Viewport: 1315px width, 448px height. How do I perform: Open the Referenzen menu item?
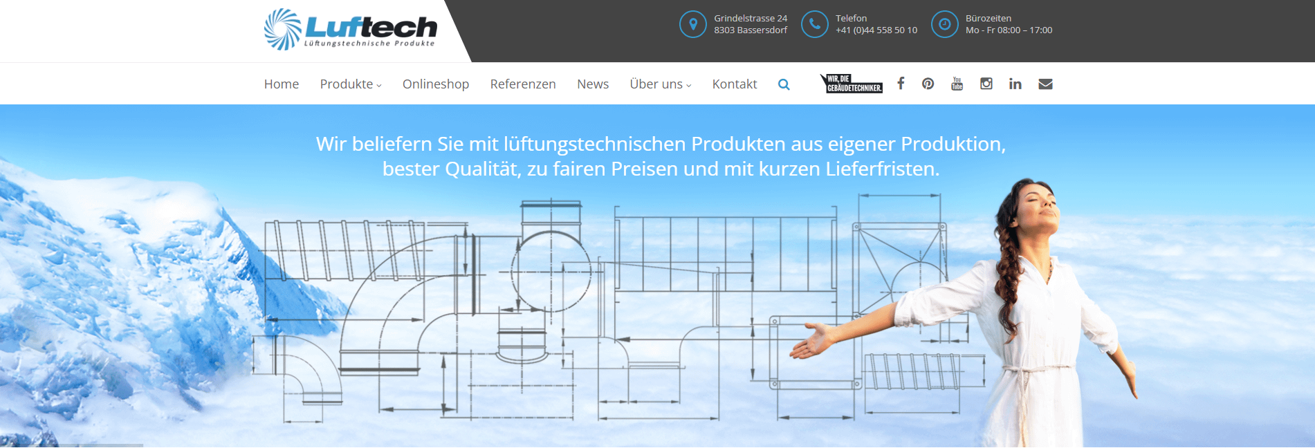[x=523, y=84]
